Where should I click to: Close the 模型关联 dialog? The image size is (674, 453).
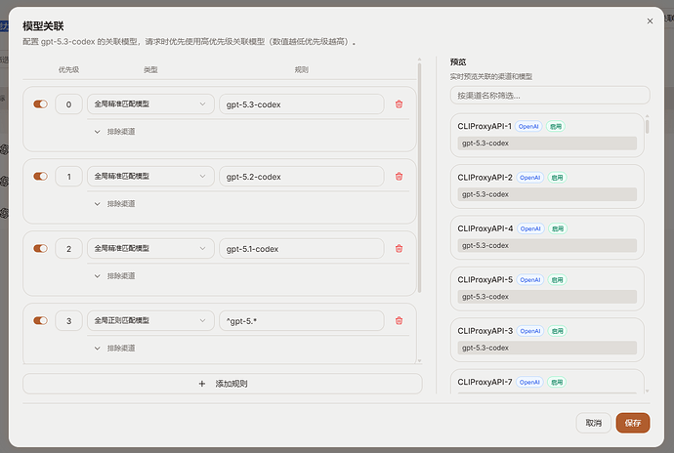click(650, 21)
